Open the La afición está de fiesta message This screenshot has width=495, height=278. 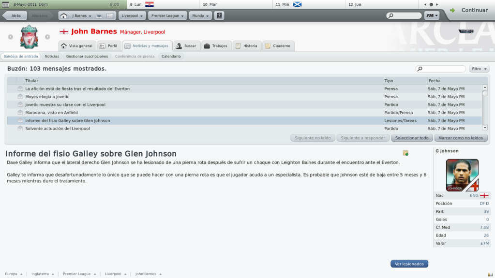[244, 88]
